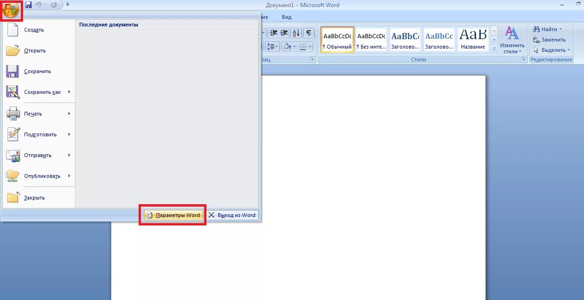Click the Выход из Word button
584x300 pixels.
pos(232,215)
